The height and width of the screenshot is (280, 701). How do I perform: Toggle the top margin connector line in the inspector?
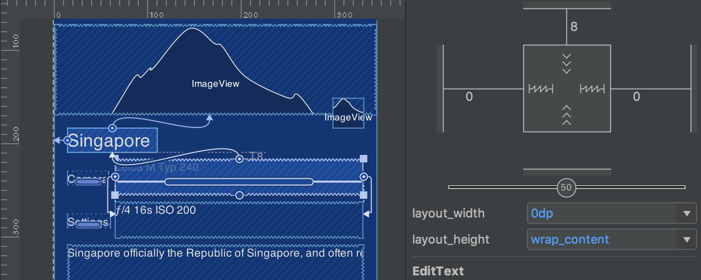(567, 26)
